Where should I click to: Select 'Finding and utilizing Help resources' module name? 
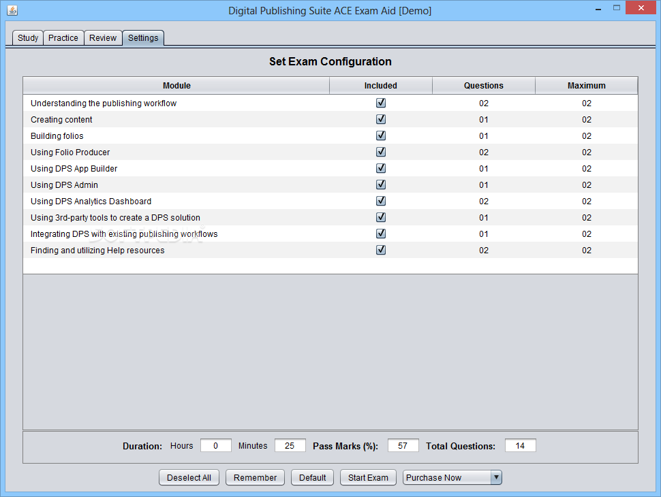[x=97, y=250]
